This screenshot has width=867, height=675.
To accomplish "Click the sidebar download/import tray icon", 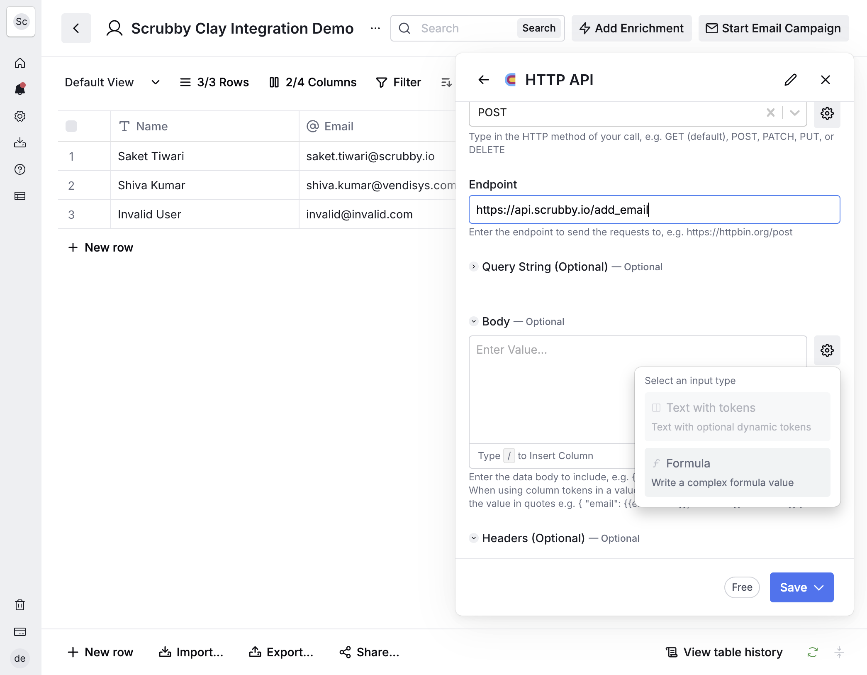I will [20, 143].
